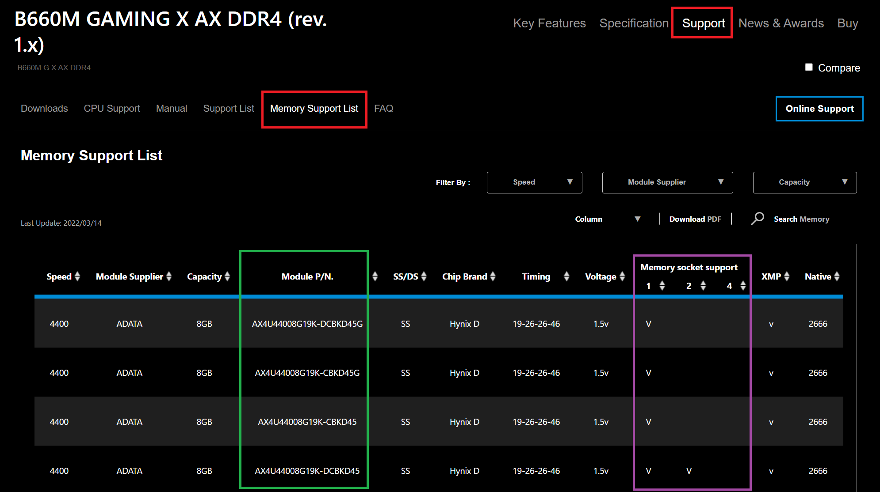The width and height of the screenshot is (880, 492).
Task: Click the Search Memory text field
Action: click(801, 219)
